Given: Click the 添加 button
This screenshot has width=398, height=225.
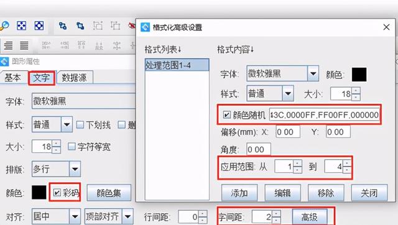Looking at the screenshot, I should click(x=239, y=193).
